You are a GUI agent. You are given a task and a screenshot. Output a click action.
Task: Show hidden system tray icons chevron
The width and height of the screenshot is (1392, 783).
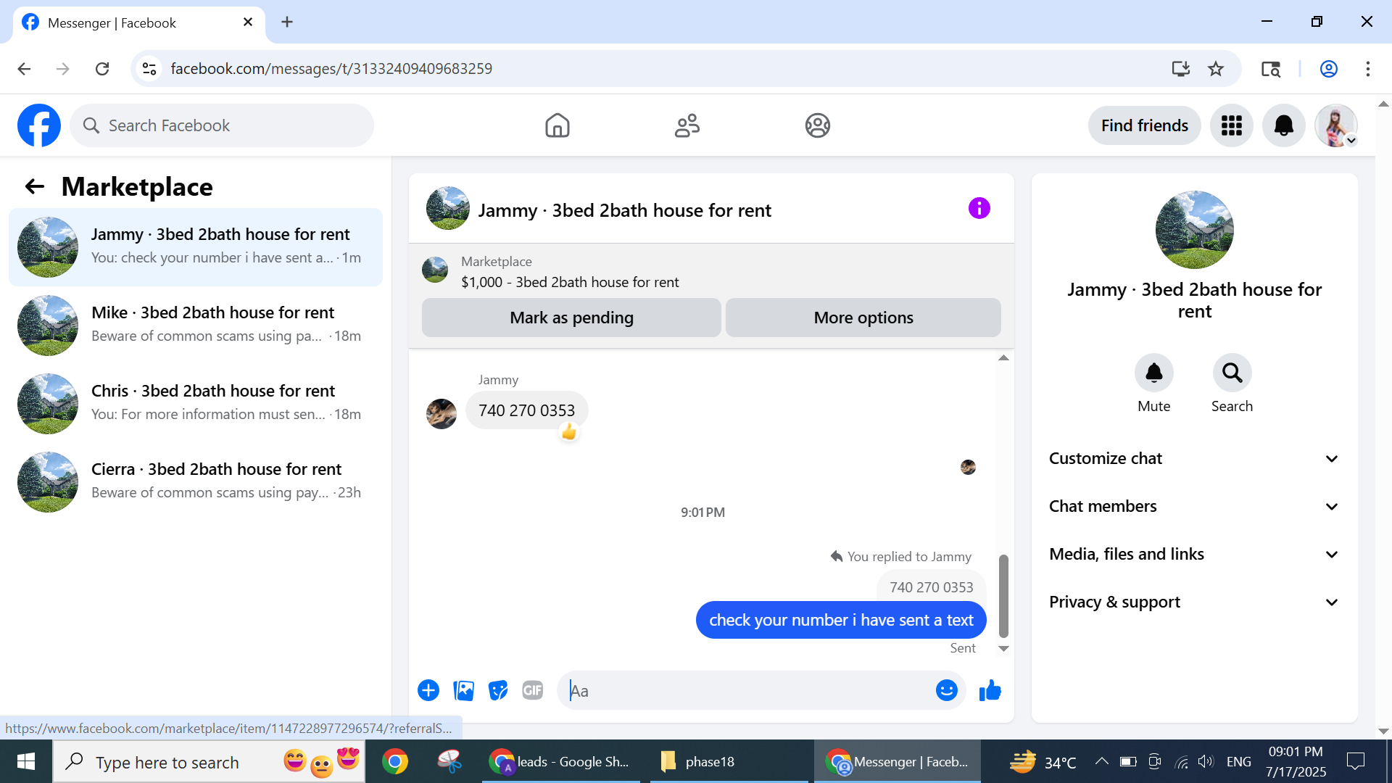(x=1101, y=761)
